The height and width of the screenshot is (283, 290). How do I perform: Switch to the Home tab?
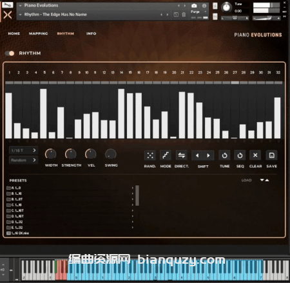point(14,33)
